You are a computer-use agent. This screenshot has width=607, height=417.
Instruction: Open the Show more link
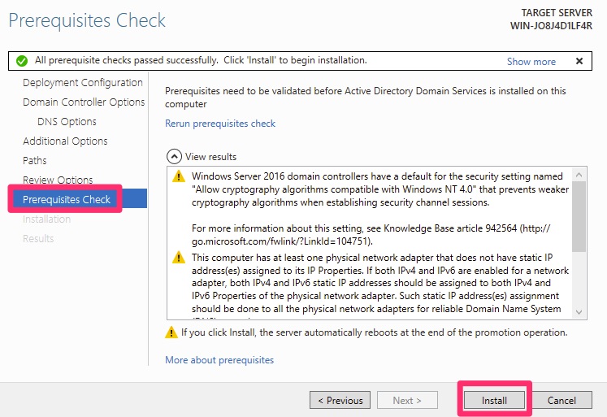pyautogui.click(x=531, y=62)
